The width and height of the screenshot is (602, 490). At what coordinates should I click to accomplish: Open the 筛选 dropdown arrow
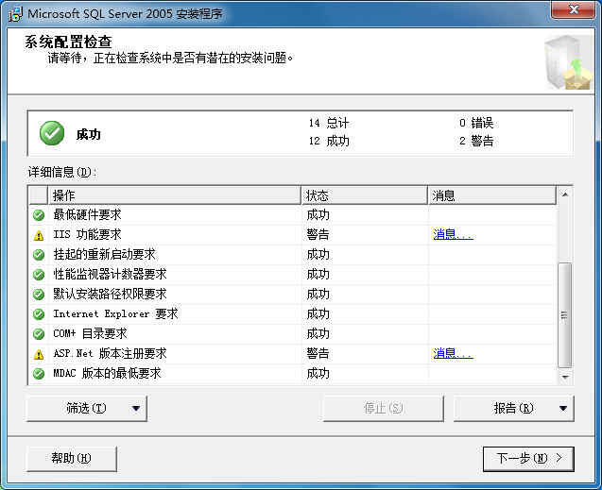point(136,409)
